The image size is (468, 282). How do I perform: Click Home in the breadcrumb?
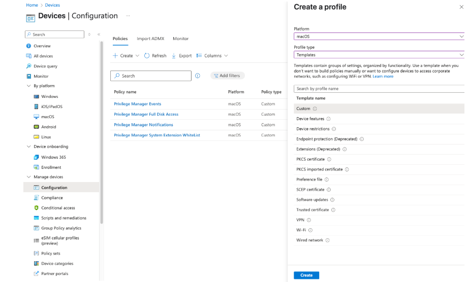coord(32,5)
